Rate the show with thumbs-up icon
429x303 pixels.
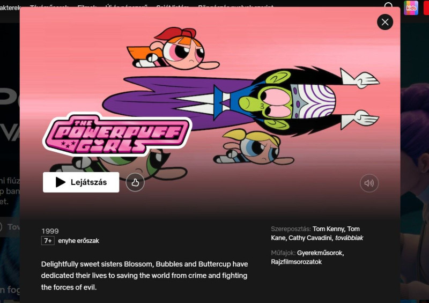pyautogui.click(x=135, y=182)
